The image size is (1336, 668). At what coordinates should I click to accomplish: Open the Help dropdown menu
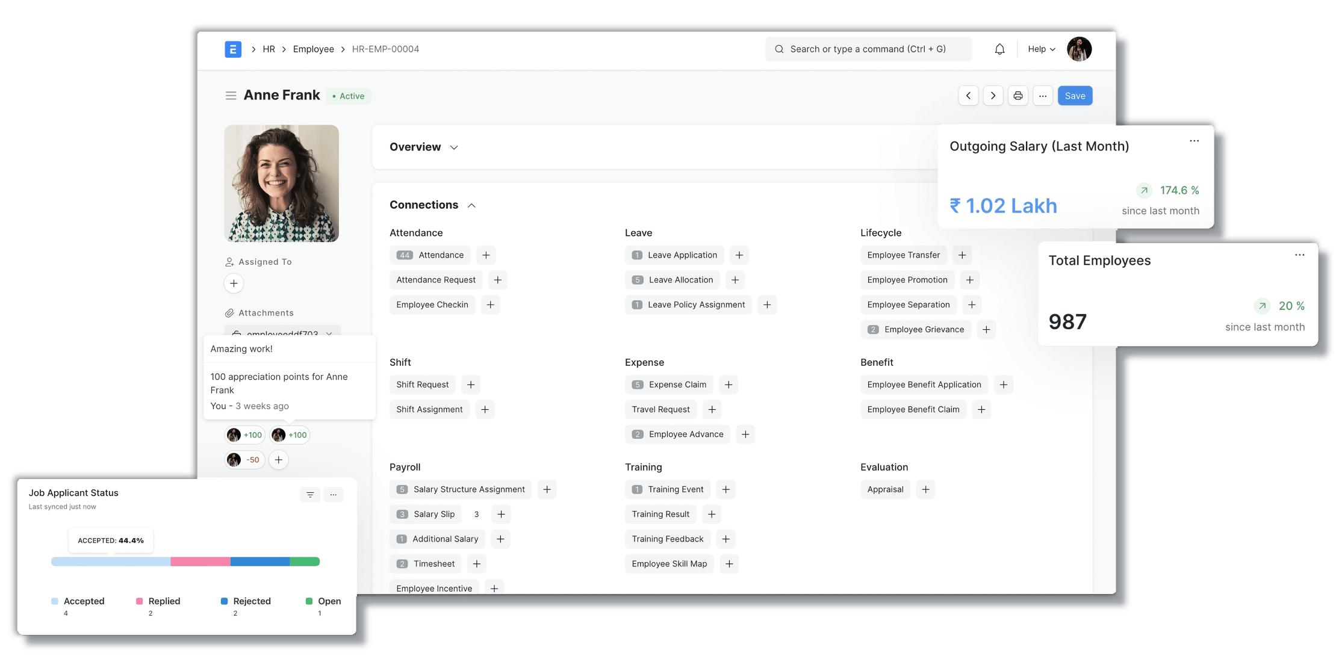[1041, 49]
